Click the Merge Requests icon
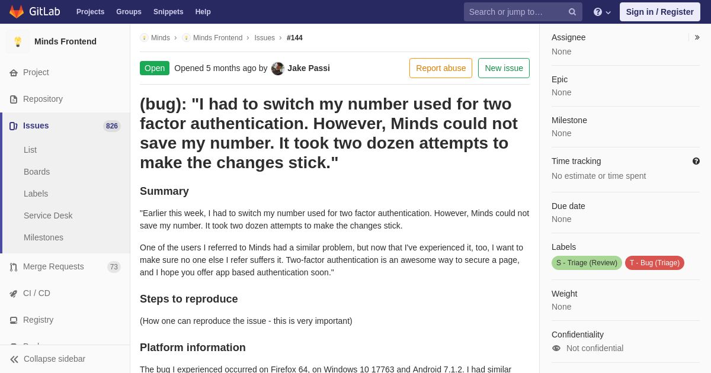The height and width of the screenshot is (373, 711). click(14, 267)
